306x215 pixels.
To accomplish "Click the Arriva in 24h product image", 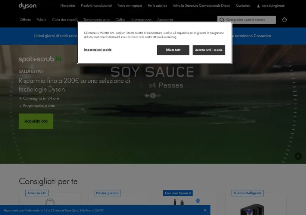I will click(x=50, y=202).
